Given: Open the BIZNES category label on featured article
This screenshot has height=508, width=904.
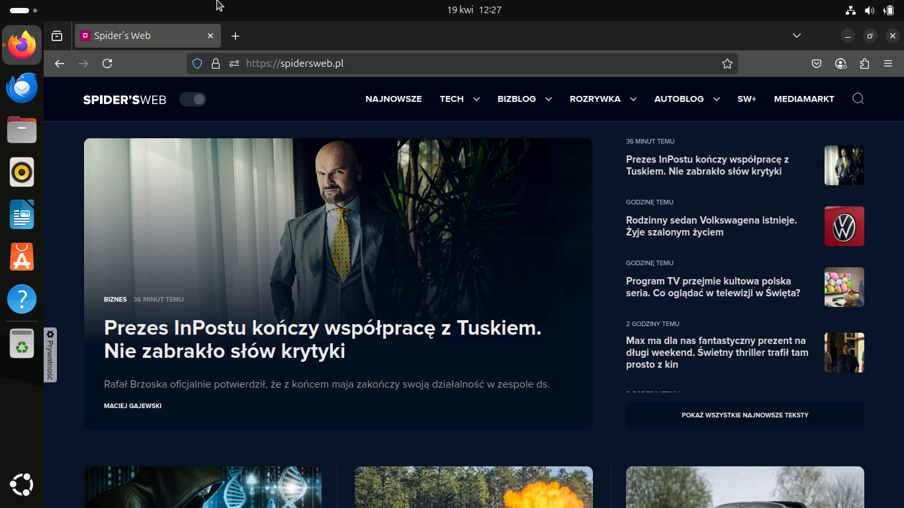Looking at the screenshot, I should pos(115,300).
